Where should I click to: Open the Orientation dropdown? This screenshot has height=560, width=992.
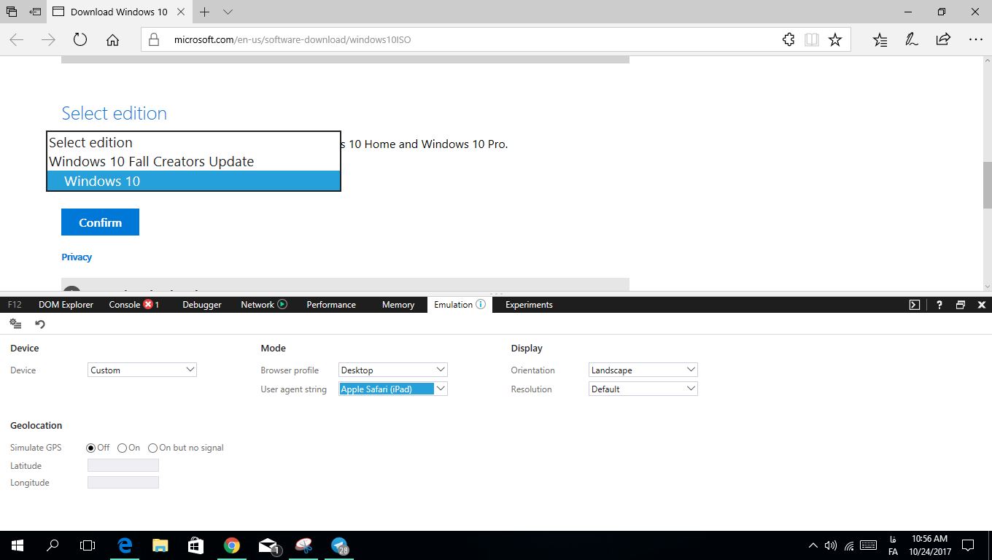(643, 370)
